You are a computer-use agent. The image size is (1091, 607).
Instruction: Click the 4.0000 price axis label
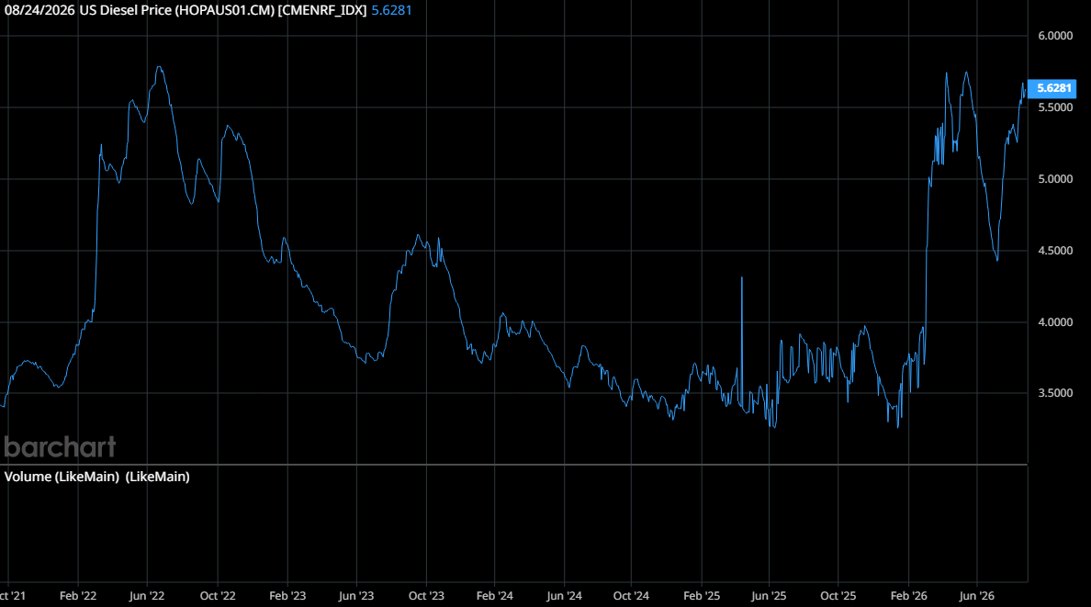tap(1055, 322)
